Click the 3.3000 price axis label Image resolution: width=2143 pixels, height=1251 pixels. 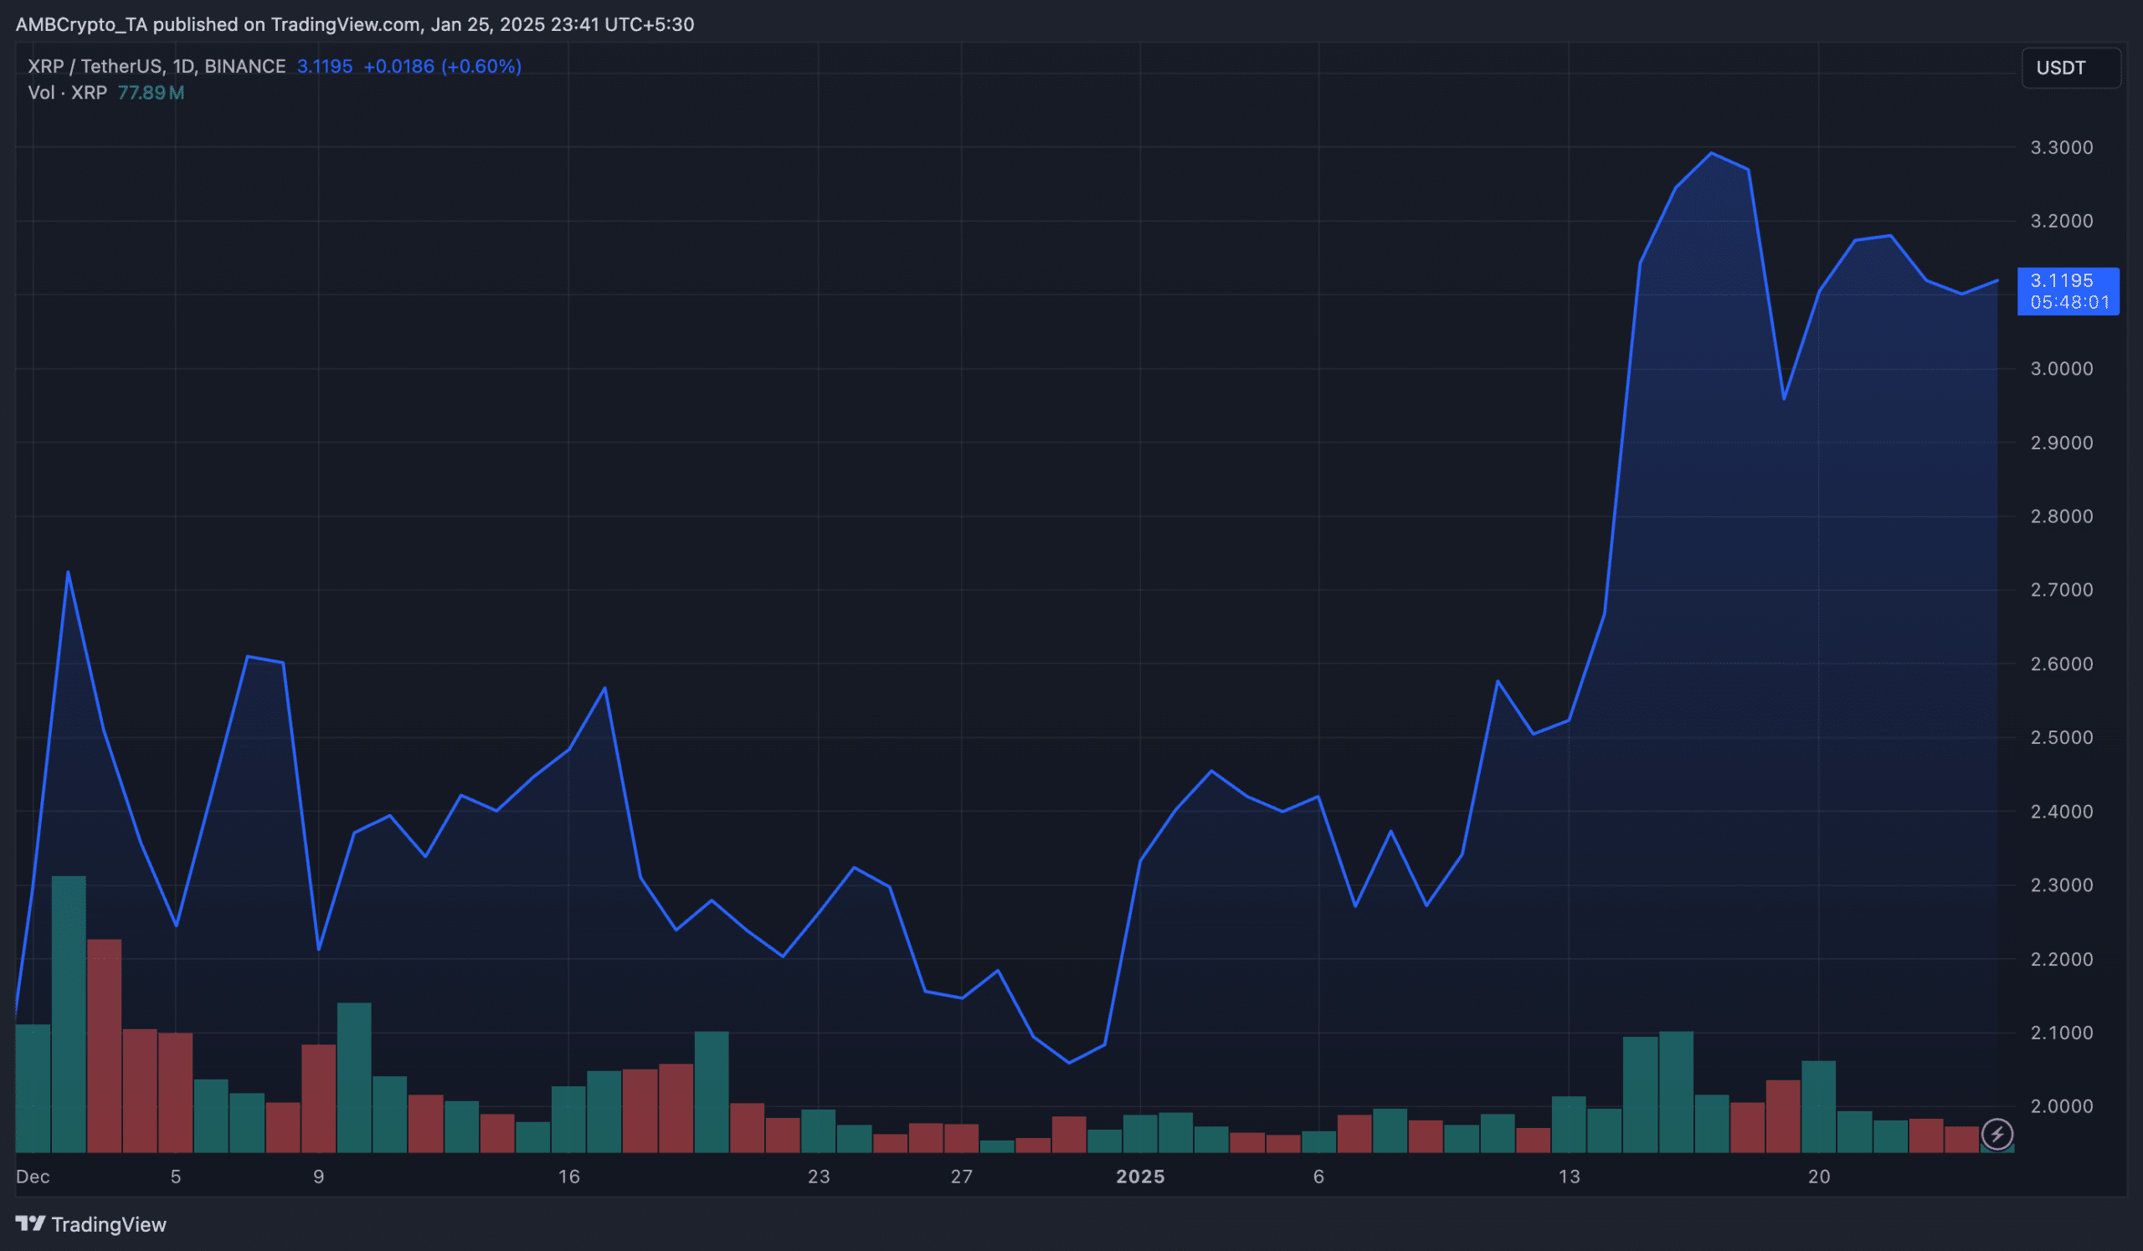pos(2061,148)
